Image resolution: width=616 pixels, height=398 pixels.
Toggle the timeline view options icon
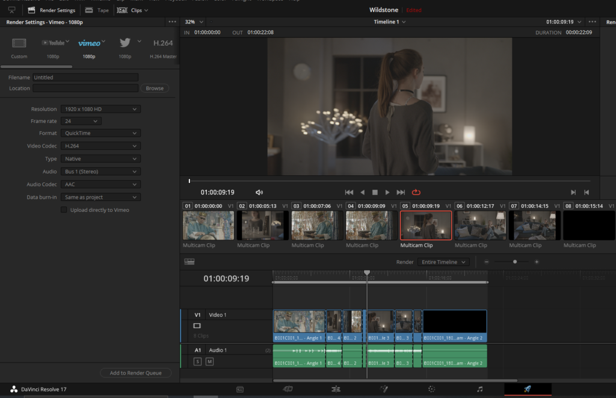(x=189, y=262)
